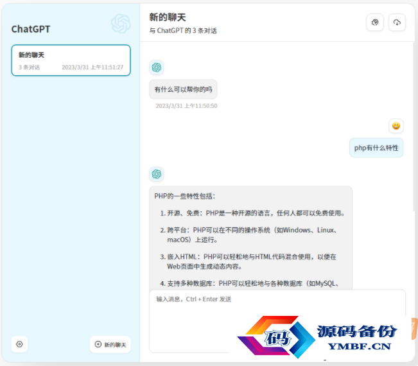Click the header title 新的聊天
418x366 pixels.
tap(168, 17)
